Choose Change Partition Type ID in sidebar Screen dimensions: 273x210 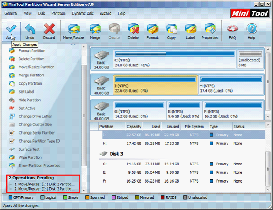coord(34,141)
